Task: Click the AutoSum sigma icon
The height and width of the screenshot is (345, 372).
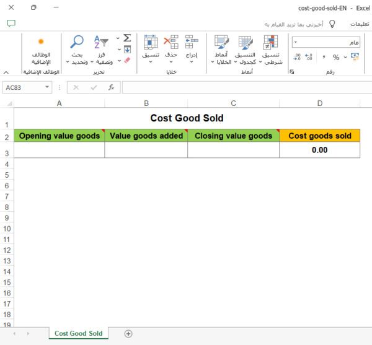Action: click(127, 38)
